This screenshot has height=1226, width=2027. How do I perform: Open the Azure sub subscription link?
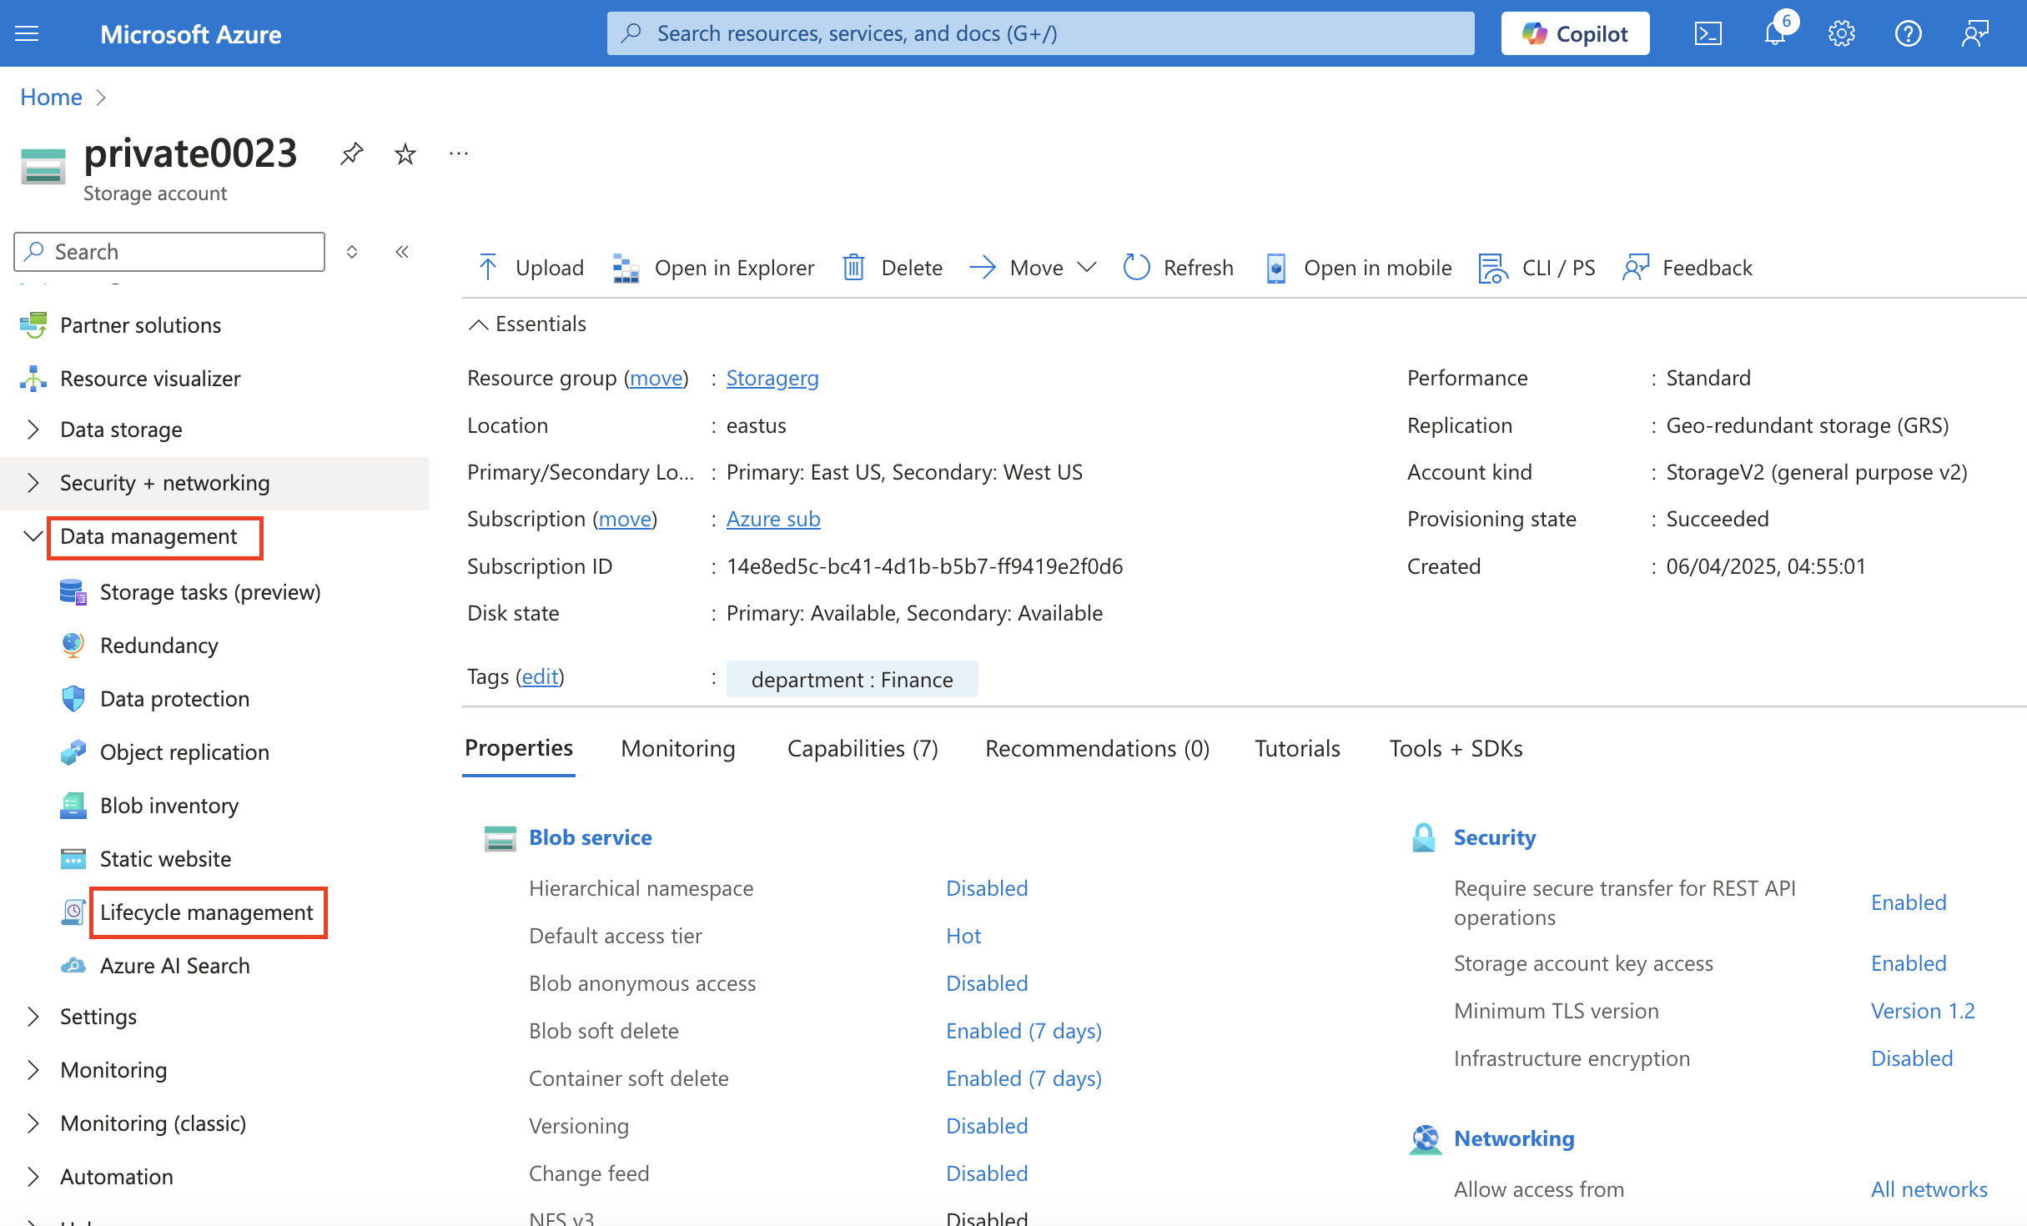(x=773, y=519)
